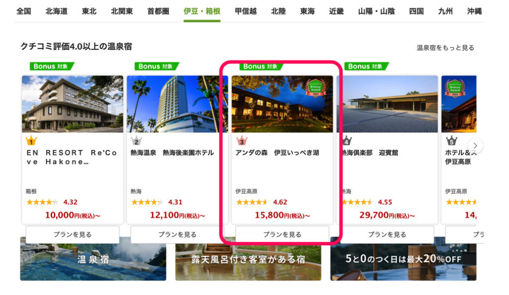Open the 熱海後楽園ホテル photo thumbnail

click(177, 104)
